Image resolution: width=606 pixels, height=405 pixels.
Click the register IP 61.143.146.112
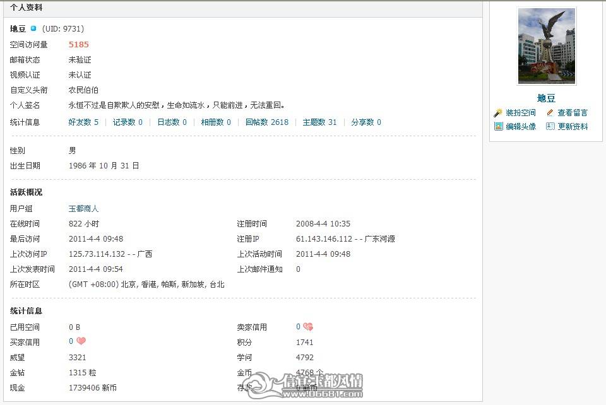pos(324,238)
